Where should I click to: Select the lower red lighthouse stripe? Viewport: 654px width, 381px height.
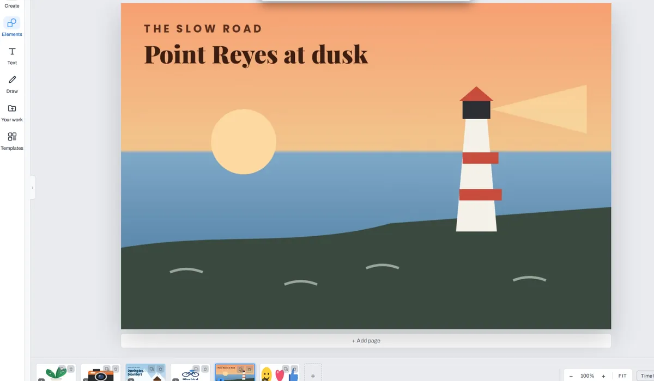tap(480, 194)
